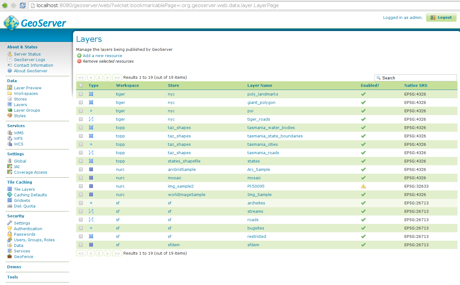Open WMS under Services menu
The width and height of the screenshot is (460, 285).
tap(19, 133)
